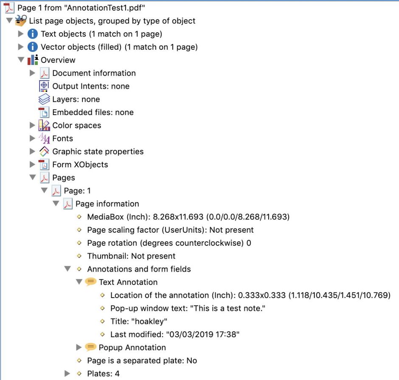Collapse the Overview section
This screenshot has height=380, width=399.
point(21,60)
